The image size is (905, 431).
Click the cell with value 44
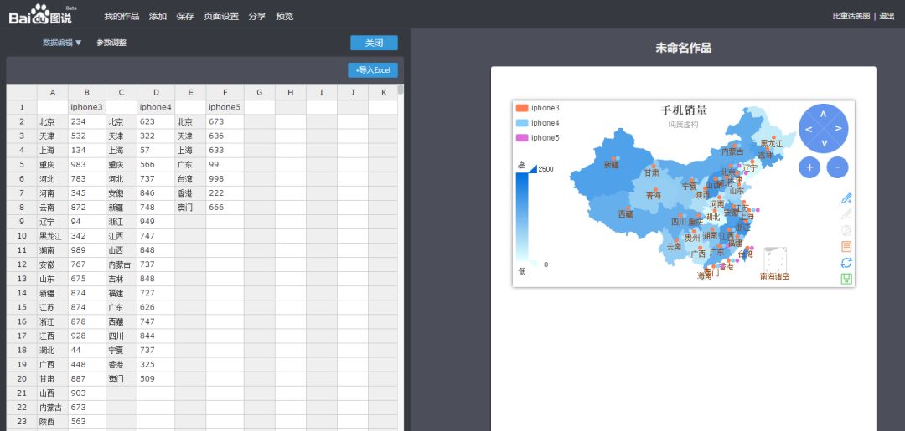[86, 351]
